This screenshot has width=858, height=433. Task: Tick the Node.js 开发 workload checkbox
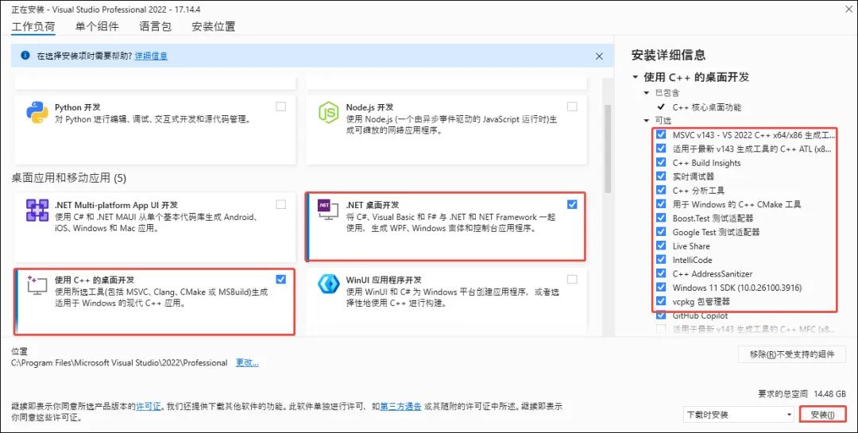pyautogui.click(x=572, y=106)
